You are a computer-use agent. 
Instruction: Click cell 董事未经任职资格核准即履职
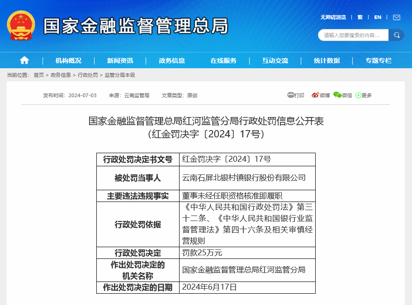click(247, 196)
